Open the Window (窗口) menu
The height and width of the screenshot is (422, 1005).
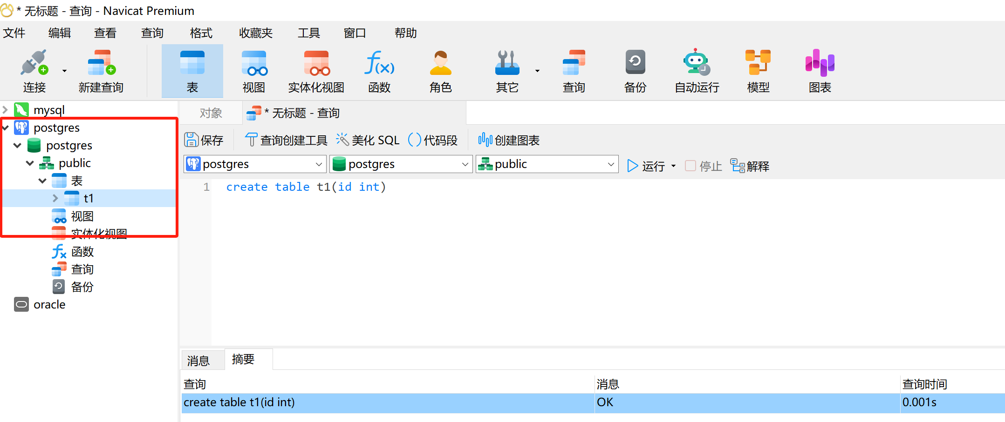click(x=355, y=33)
